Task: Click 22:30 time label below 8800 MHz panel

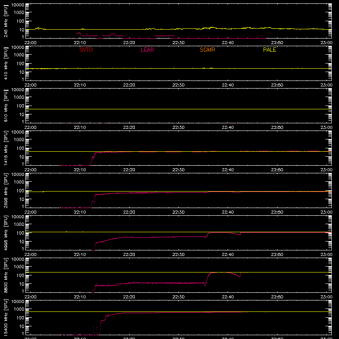Action: tap(178, 297)
